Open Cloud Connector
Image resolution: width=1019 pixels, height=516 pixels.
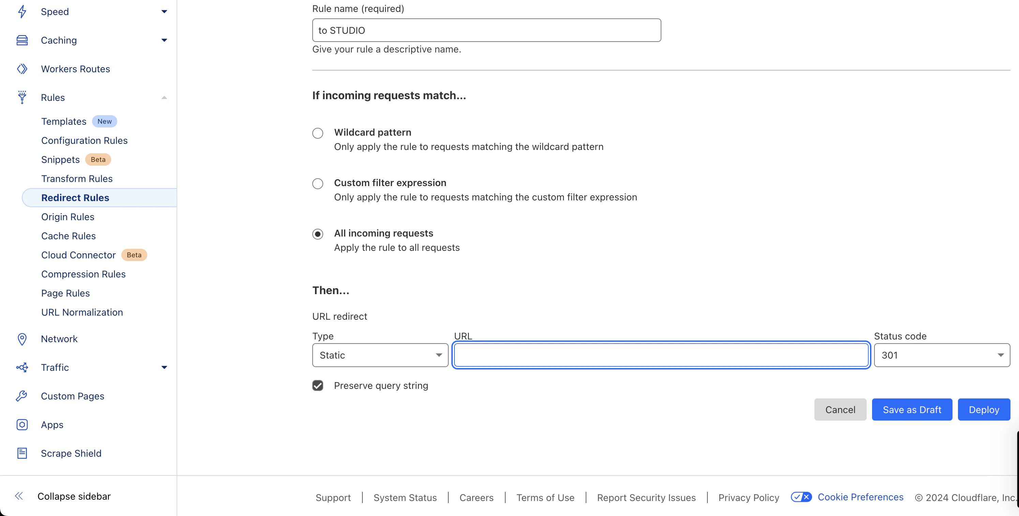tap(78, 255)
